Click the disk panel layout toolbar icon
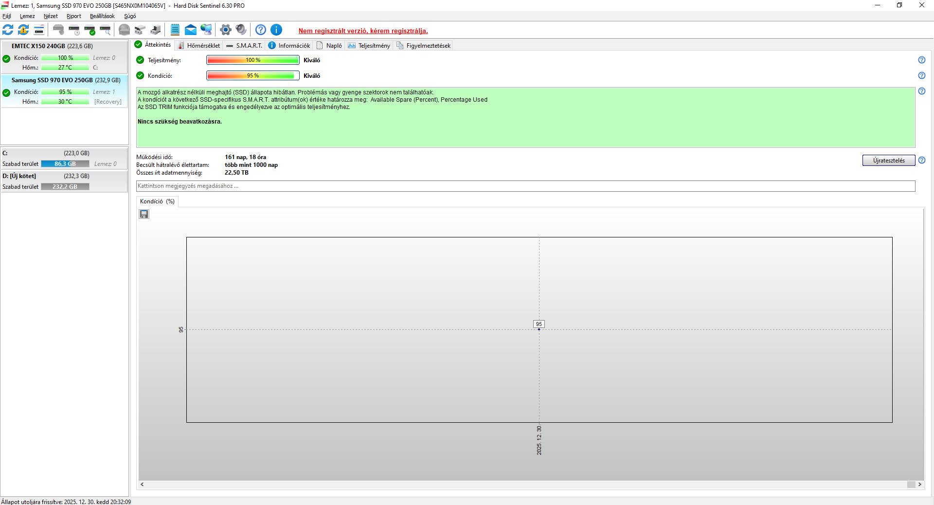Image resolution: width=934 pixels, height=505 pixels. pyautogui.click(x=39, y=30)
